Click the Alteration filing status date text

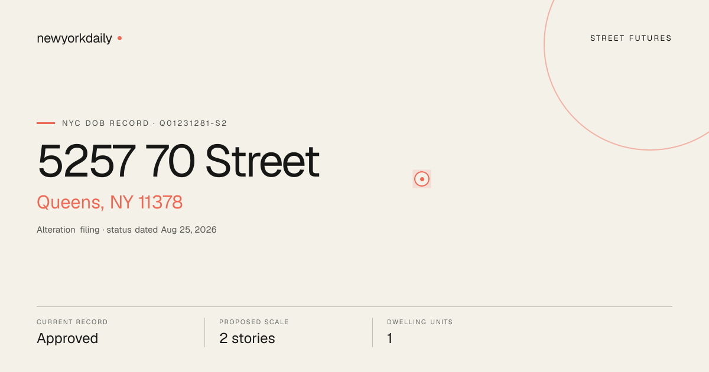click(126, 230)
